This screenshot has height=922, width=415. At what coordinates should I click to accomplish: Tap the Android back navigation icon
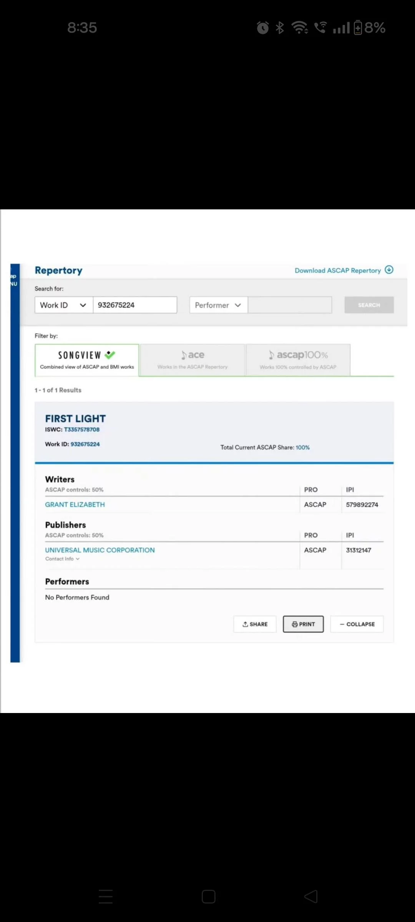click(311, 897)
